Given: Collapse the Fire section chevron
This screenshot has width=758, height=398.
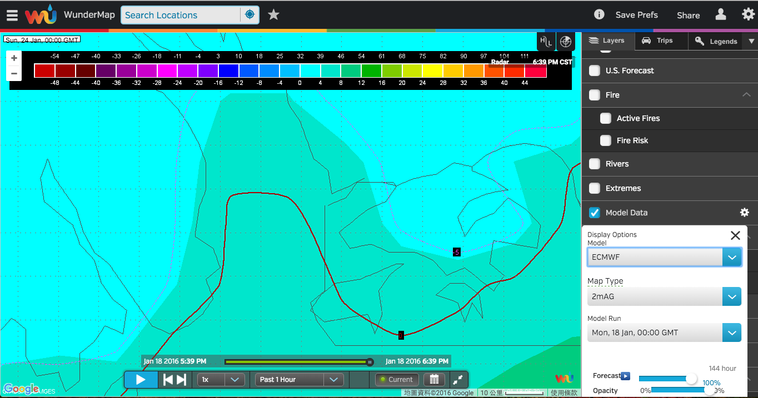Looking at the screenshot, I should [746, 95].
